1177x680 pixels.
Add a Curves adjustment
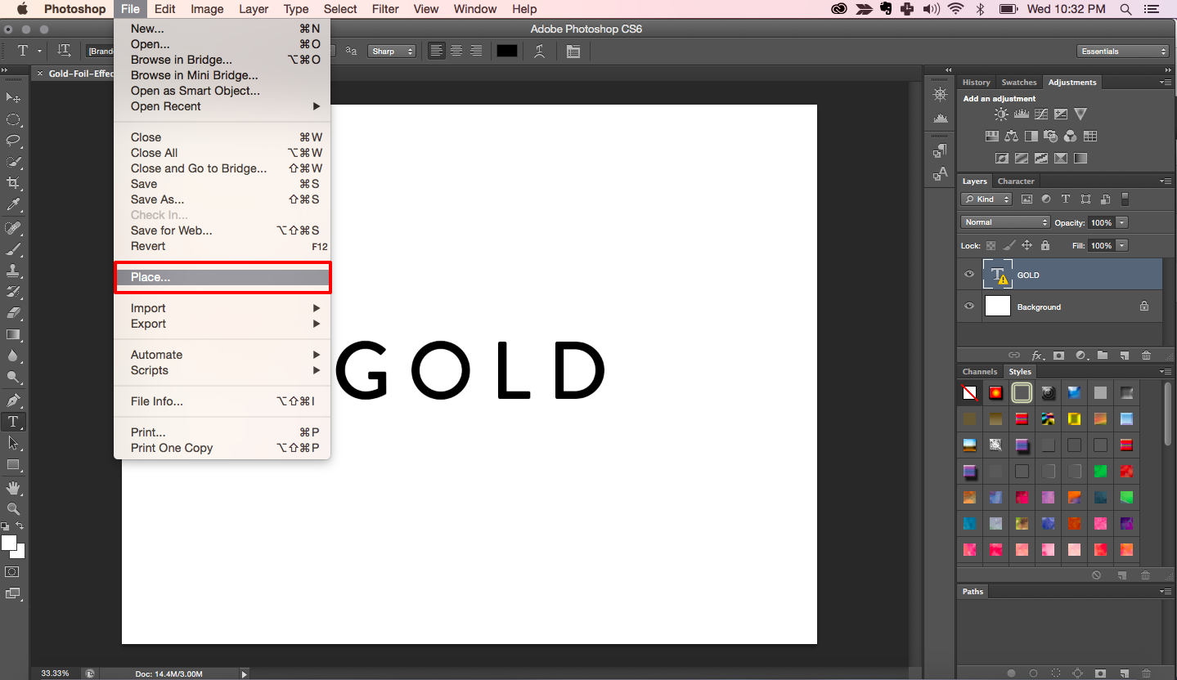point(1042,114)
